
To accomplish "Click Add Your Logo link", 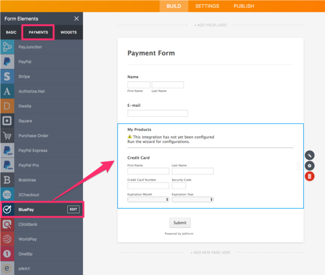I will [210, 25].
